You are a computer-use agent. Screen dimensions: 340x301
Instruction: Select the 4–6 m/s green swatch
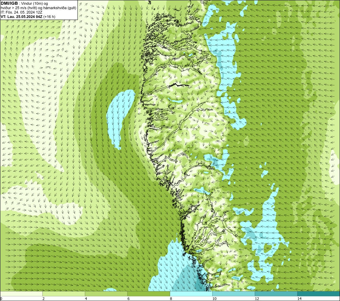tap(106, 294)
